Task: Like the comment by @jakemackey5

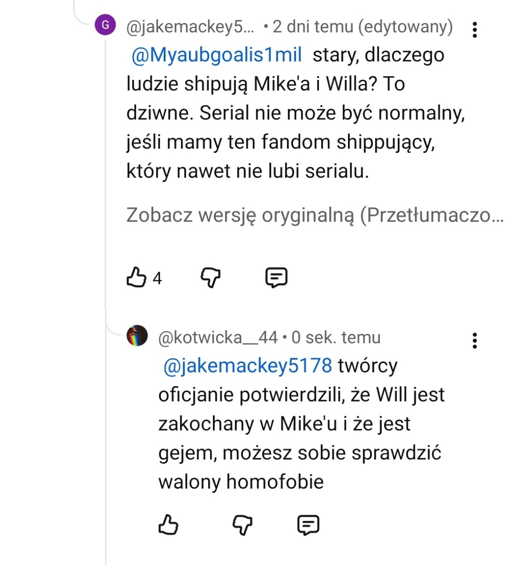Action: (x=136, y=277)
